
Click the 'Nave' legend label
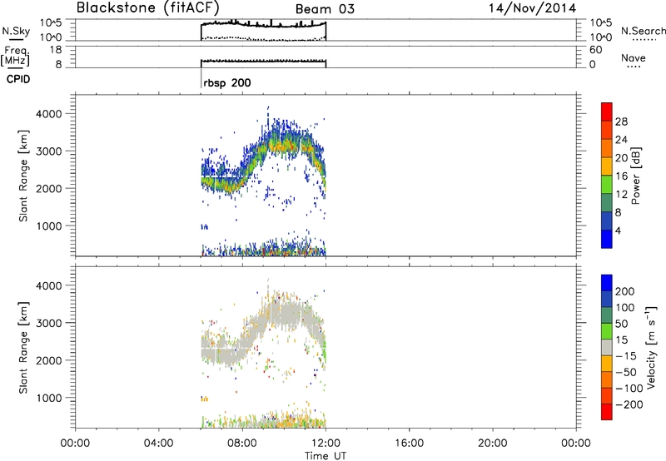(634, 57)
